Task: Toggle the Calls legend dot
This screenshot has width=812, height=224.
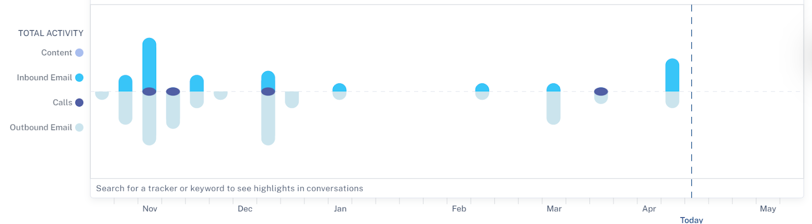Action: (x=79, y=103)
